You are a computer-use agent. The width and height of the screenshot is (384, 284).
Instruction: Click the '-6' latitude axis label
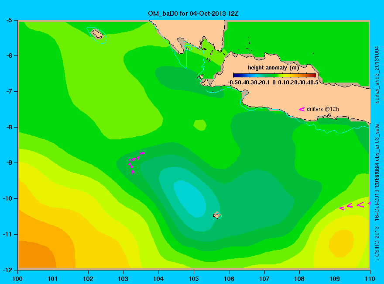tap(9, 55)
